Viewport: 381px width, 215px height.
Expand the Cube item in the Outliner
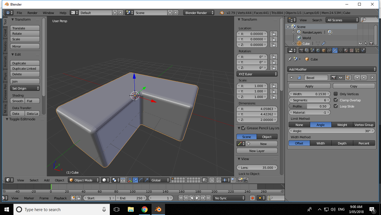pos(293,43)
